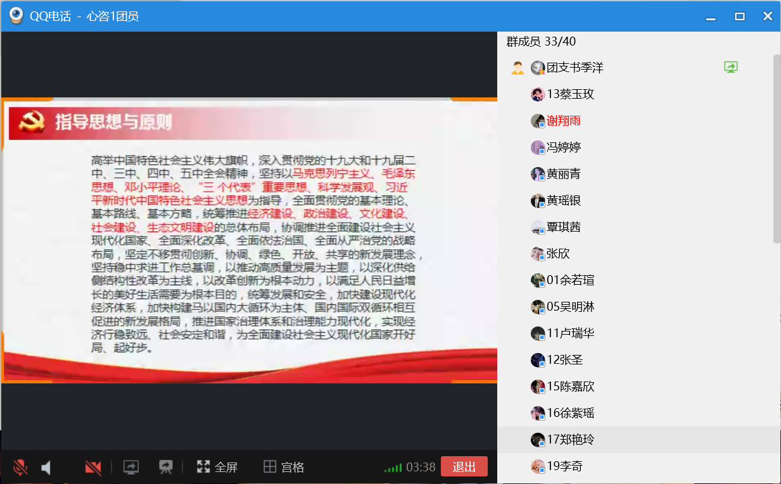Open the presentation demo mode icon
This screenshot has width=781, height=484.
[x=166, y=468]
